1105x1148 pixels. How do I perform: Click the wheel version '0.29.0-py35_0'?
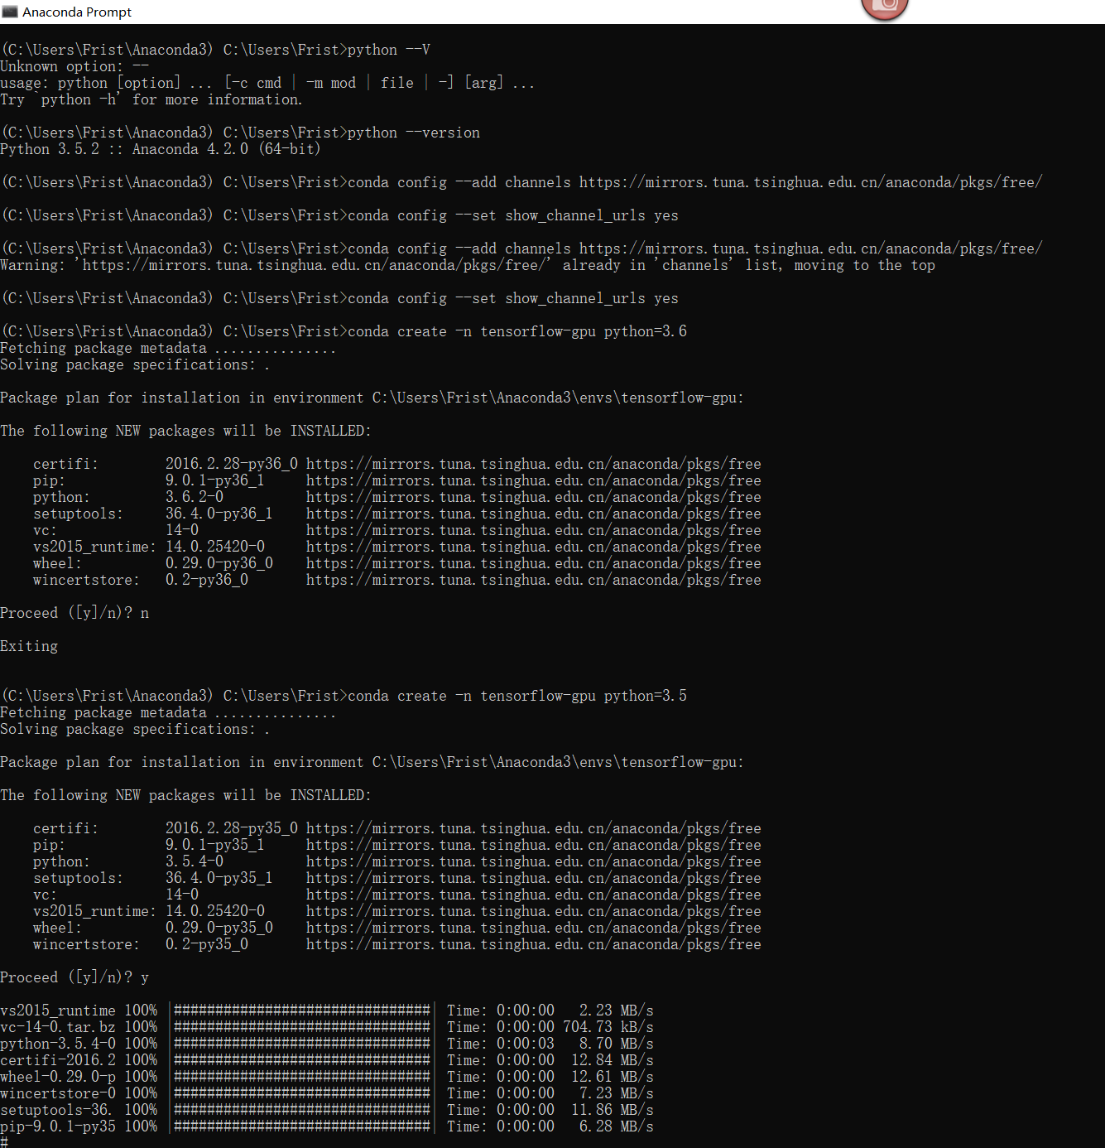[219, 928]
